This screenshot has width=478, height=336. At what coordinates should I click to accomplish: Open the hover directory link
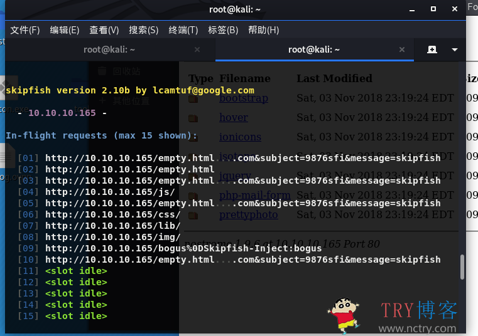[233, 117]
